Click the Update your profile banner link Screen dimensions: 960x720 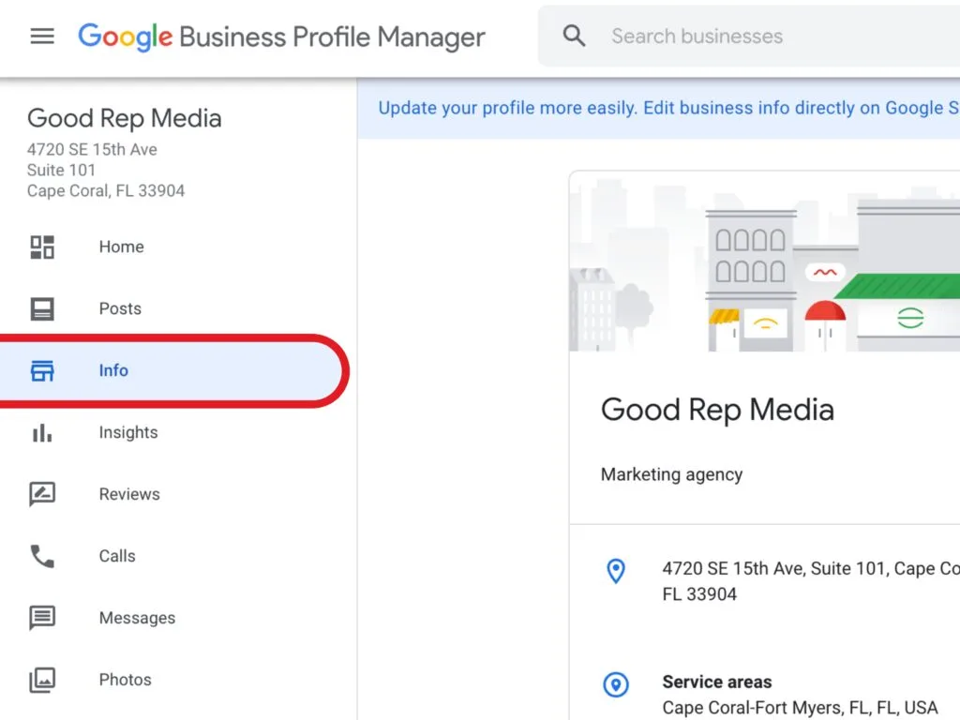668,108
